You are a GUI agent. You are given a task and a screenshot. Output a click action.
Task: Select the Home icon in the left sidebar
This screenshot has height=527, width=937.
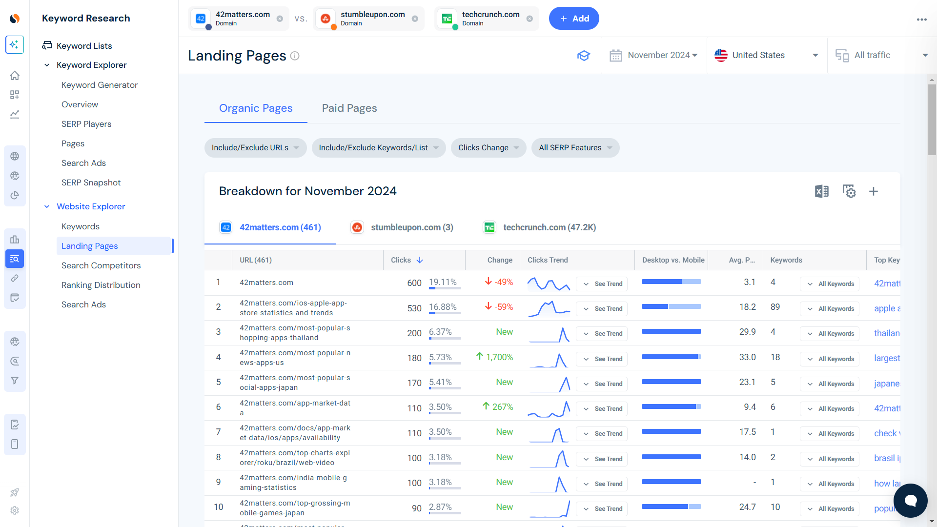pos(15,76)
